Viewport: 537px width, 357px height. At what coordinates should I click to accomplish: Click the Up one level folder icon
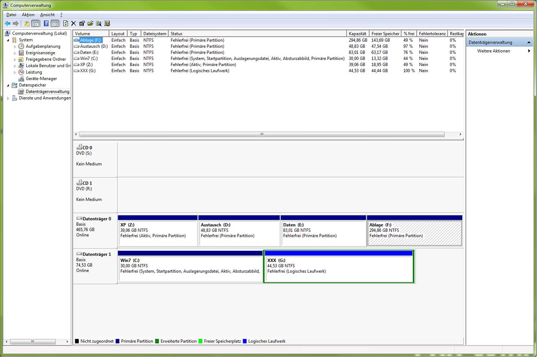point(27,23)
